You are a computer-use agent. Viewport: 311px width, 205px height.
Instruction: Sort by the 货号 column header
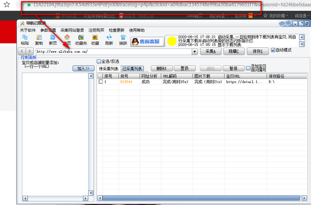pos(129,76)
